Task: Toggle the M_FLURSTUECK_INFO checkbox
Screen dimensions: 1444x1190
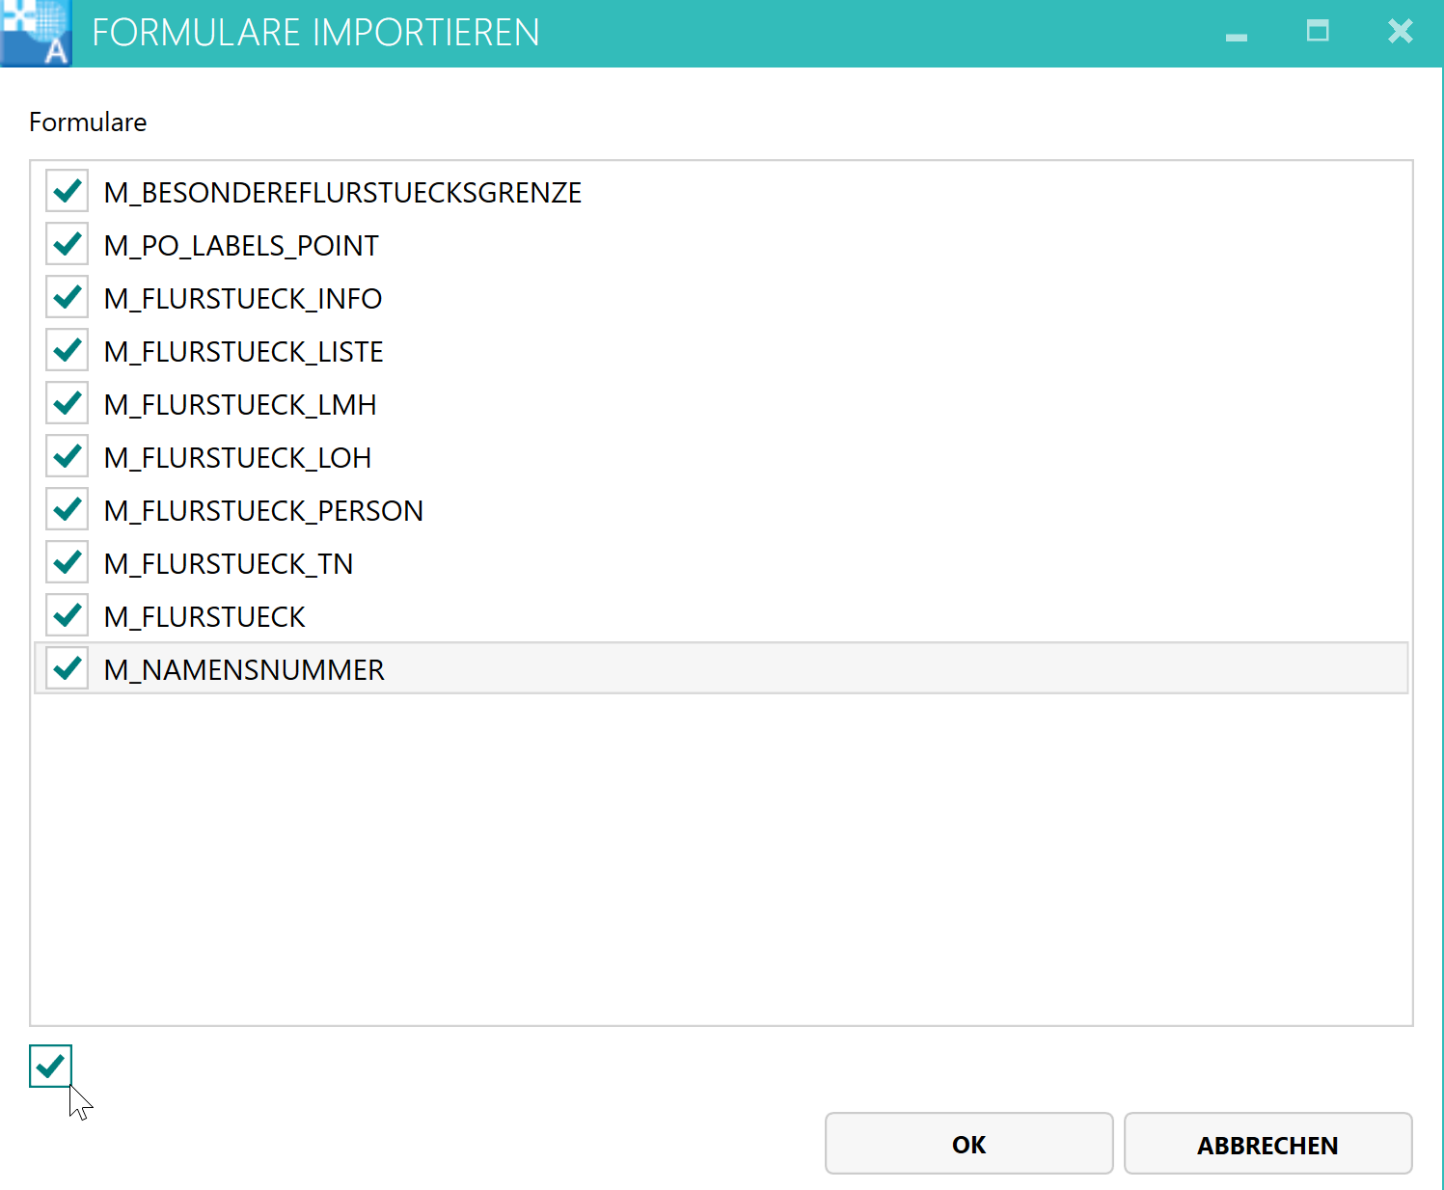Action: pos(68,297)
